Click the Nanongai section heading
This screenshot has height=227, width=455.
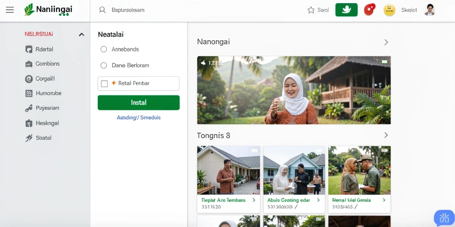coord(213,42)
